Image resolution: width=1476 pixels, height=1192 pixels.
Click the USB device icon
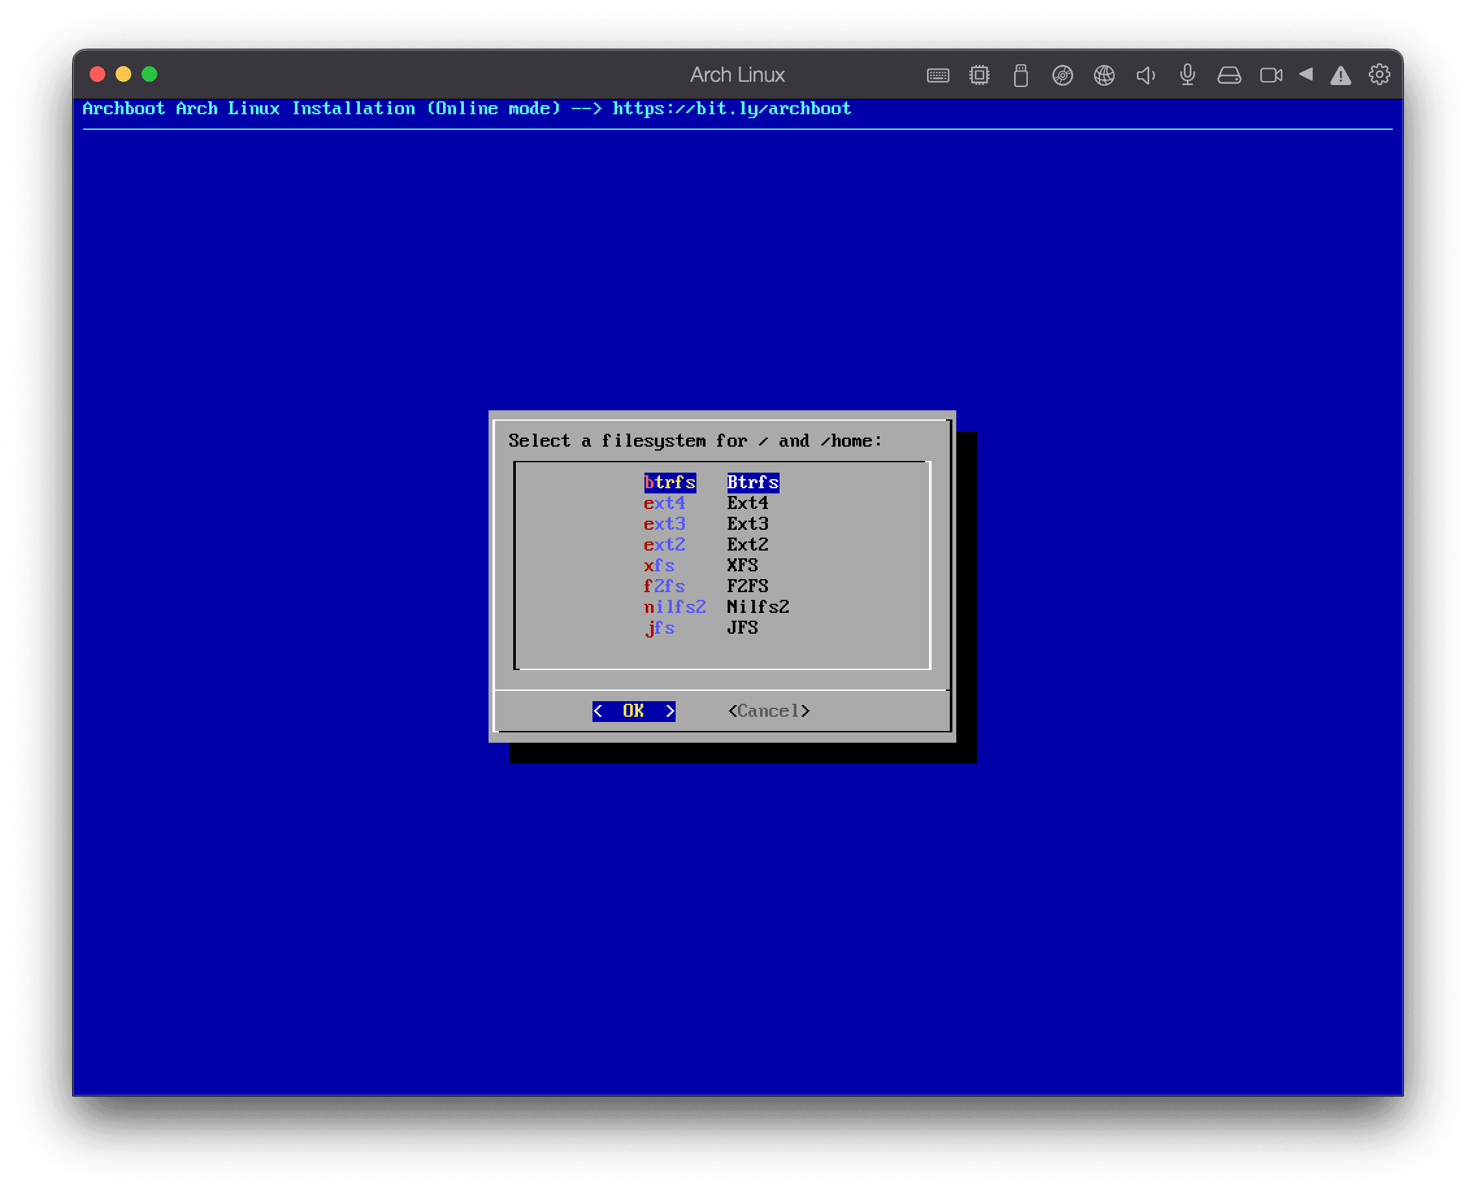tap(1021, 75)
